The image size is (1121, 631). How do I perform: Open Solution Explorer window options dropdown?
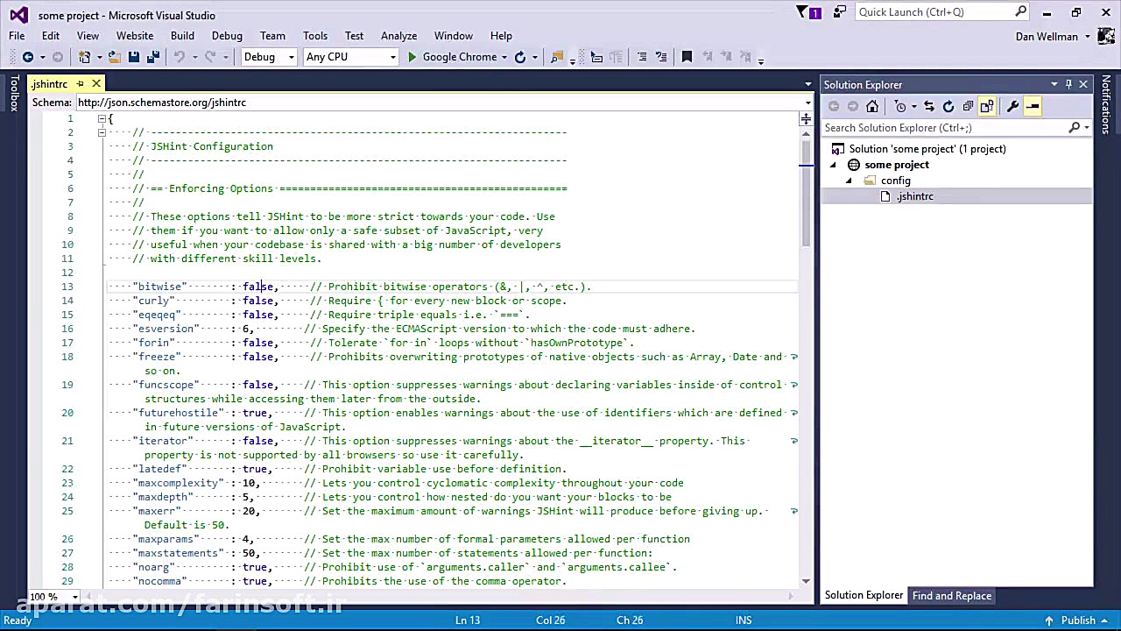[1054, 84]
